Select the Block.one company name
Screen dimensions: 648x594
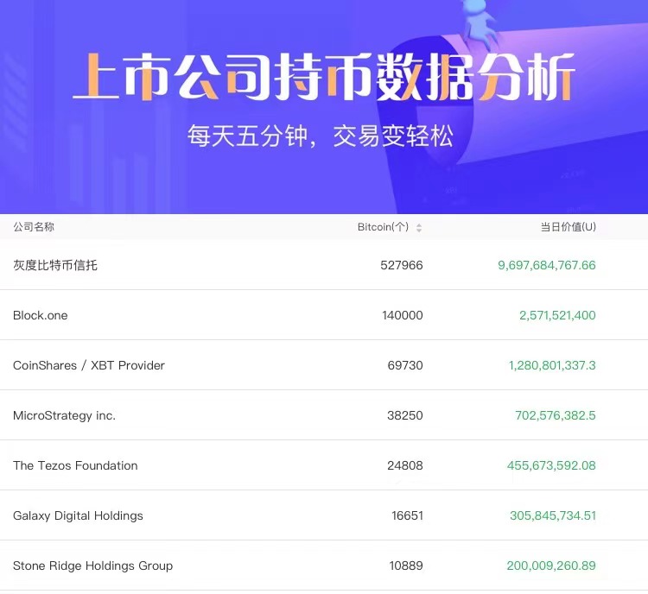click(x=40, y=315)
